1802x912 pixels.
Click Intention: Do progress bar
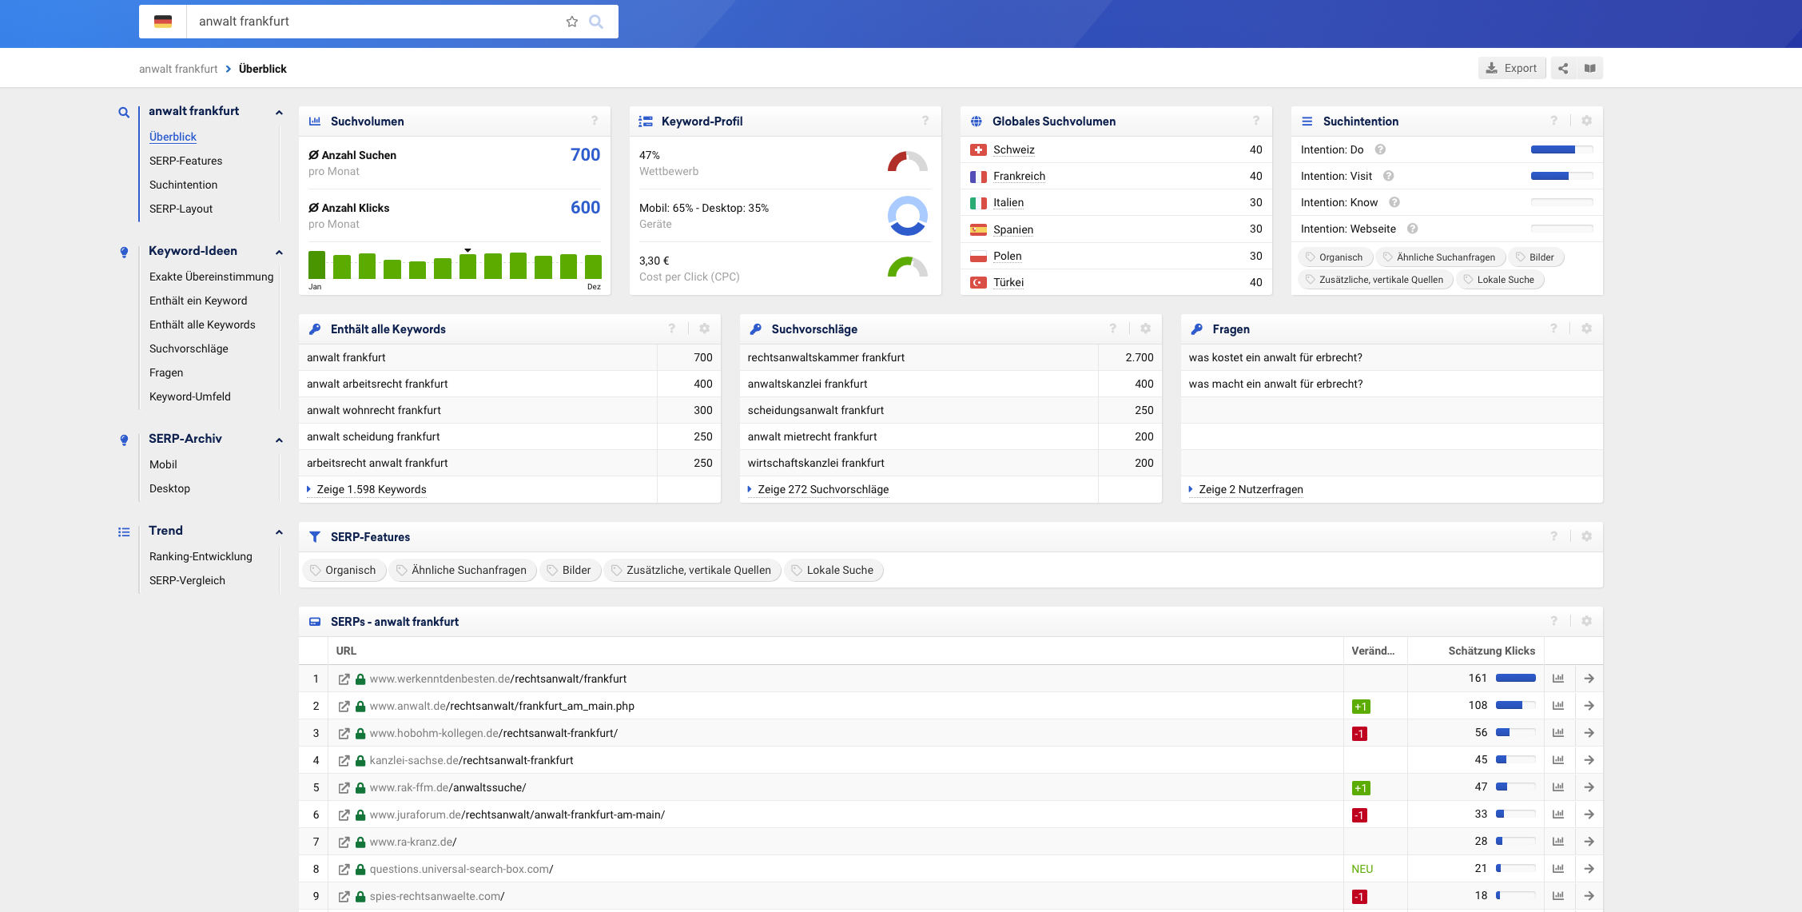pos(1561,149)
